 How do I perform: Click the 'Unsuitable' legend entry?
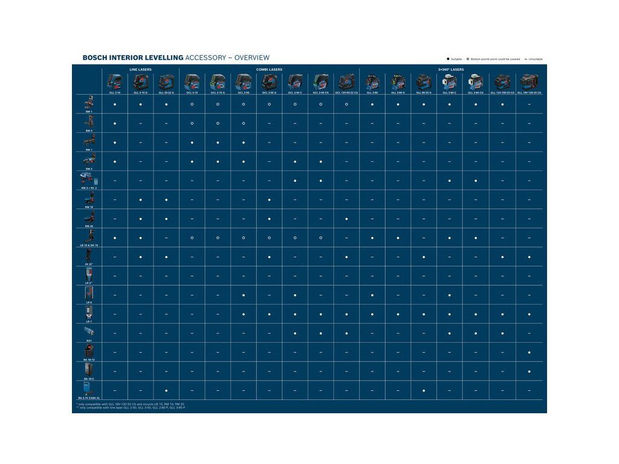click(534, 59)
